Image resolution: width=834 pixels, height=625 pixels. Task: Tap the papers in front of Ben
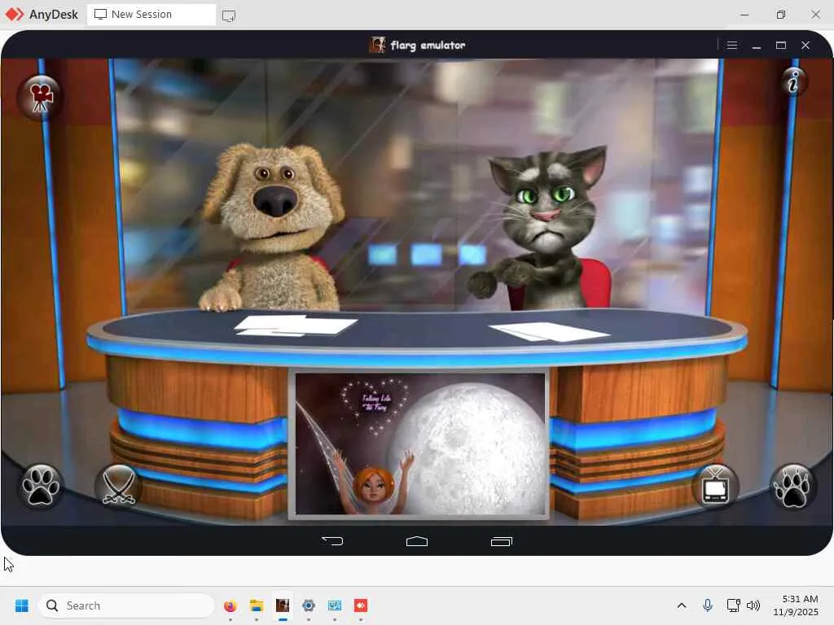(295, 326)
